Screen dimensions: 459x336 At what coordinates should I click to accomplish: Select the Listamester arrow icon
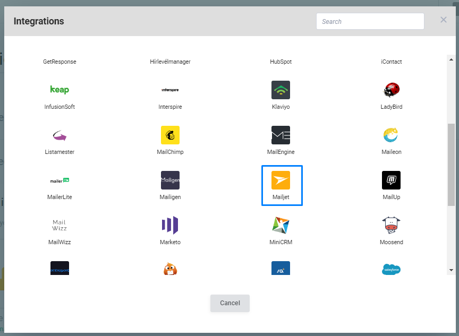[59, 135]
